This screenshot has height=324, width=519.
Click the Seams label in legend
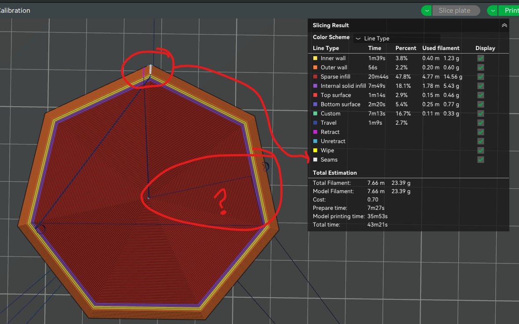[x=329, y=160]
